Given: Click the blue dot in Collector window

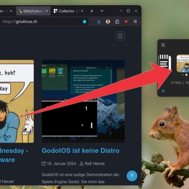Looking at the screenshot, I should coord(163,91).
